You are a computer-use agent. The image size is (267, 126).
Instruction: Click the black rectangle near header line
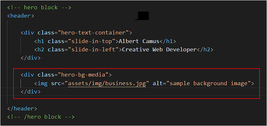(x=143, y=16)
